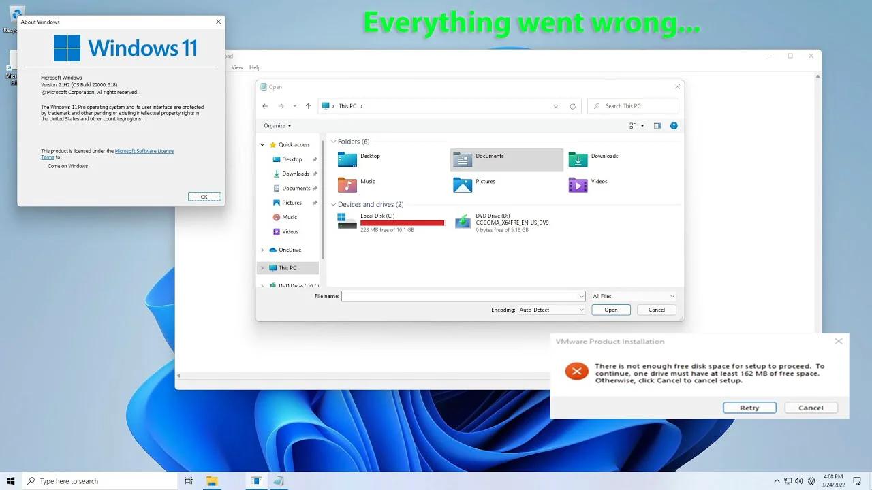Click Retry in the VMware error dialog

(x=749, y=407)
